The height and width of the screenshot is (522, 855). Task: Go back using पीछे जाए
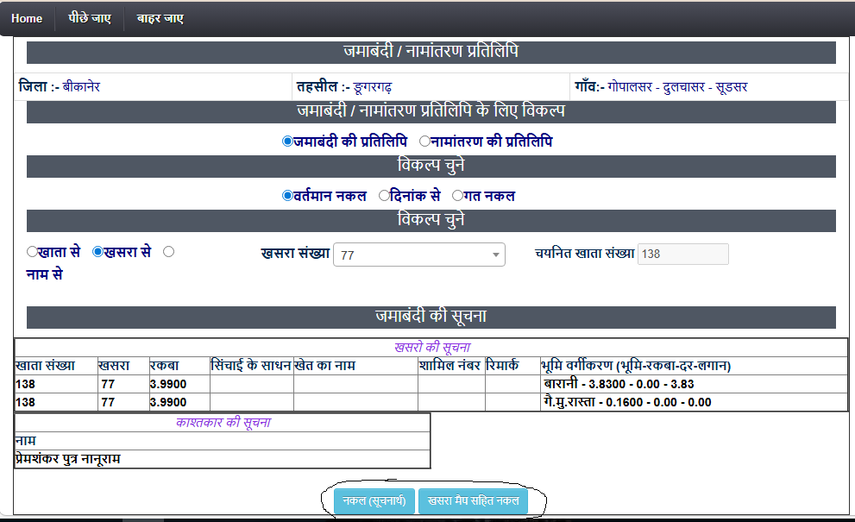point(90,18)
